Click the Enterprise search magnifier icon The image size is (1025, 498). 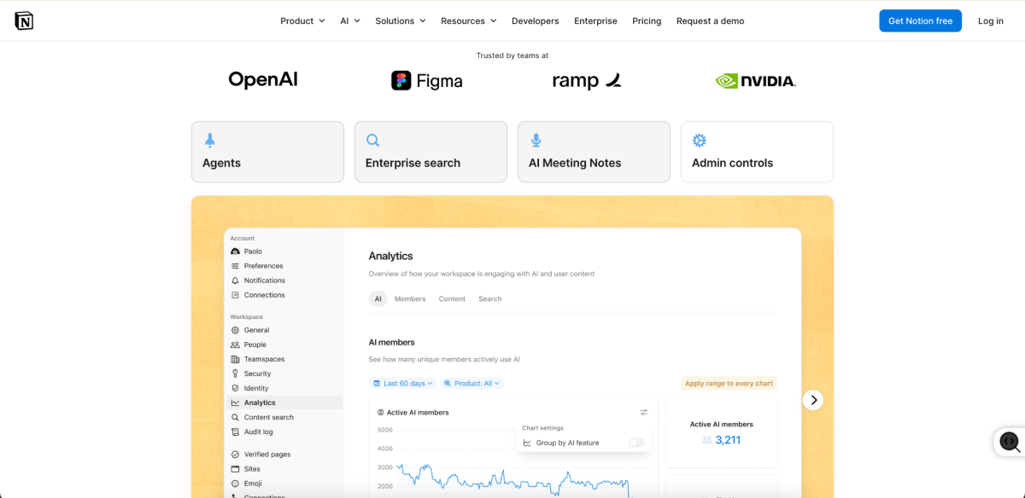372,141
